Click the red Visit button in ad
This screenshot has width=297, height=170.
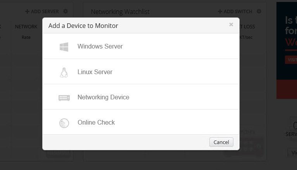click(291, 60)
